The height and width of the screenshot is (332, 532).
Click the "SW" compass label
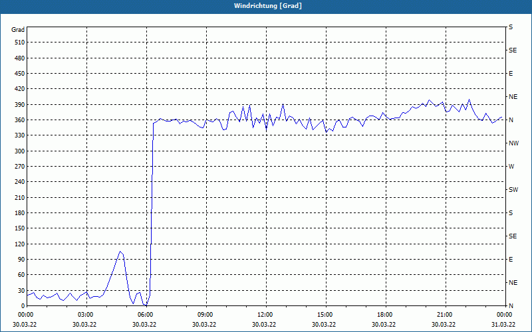pyautogui.click(x=513, y=190)
